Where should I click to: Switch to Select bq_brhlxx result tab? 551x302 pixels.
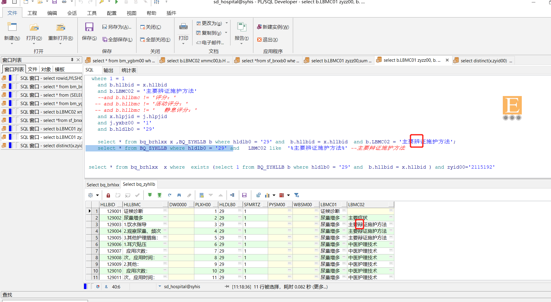point(103,185)
